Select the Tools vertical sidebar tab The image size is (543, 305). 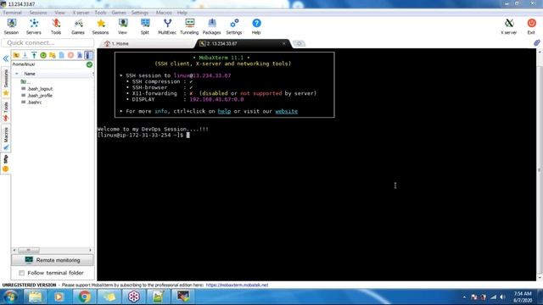pyautogui.click(x=6, y=111)
